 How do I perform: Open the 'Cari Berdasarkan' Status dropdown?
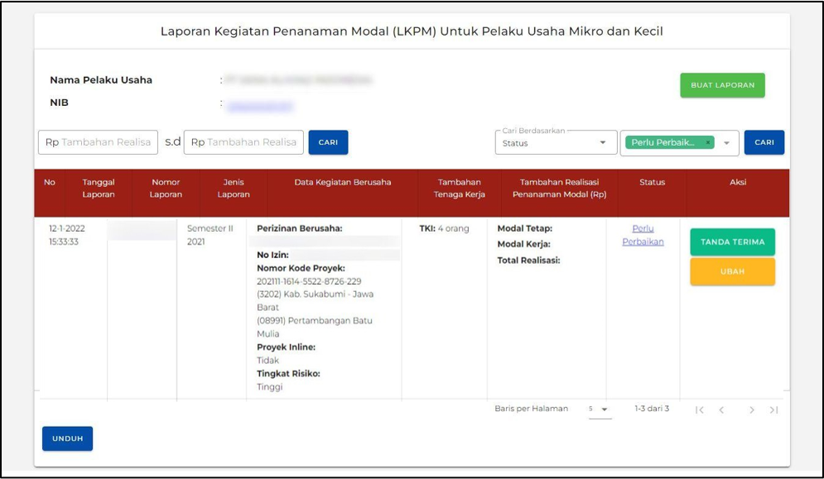click(557, 143)
